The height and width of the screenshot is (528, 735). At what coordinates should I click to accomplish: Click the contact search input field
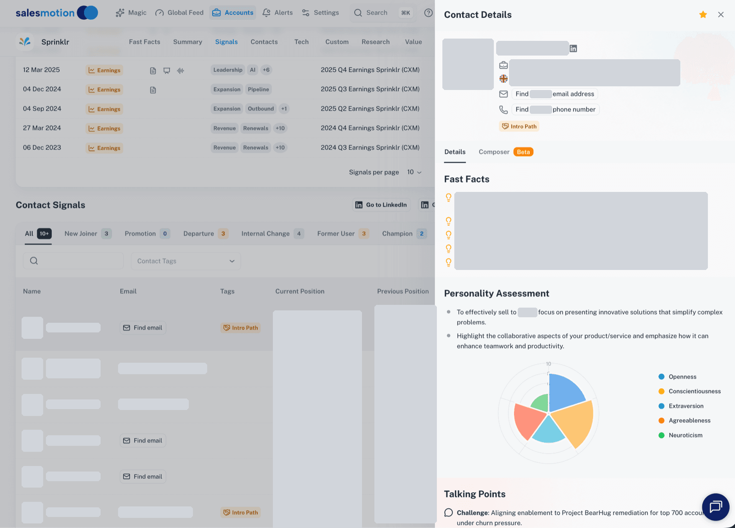(x=73, y=261)
